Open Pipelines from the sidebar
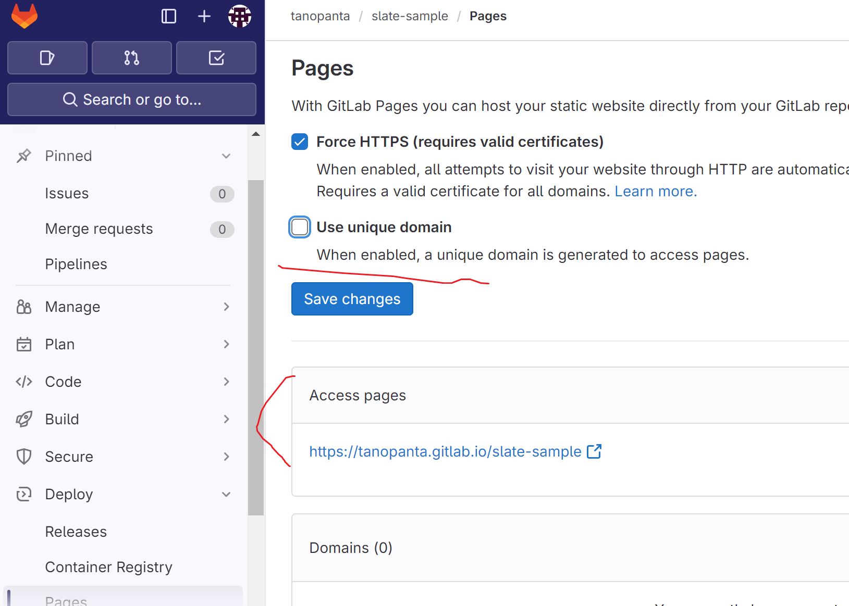This screenshot has width=849, height=606. [76, 264]
